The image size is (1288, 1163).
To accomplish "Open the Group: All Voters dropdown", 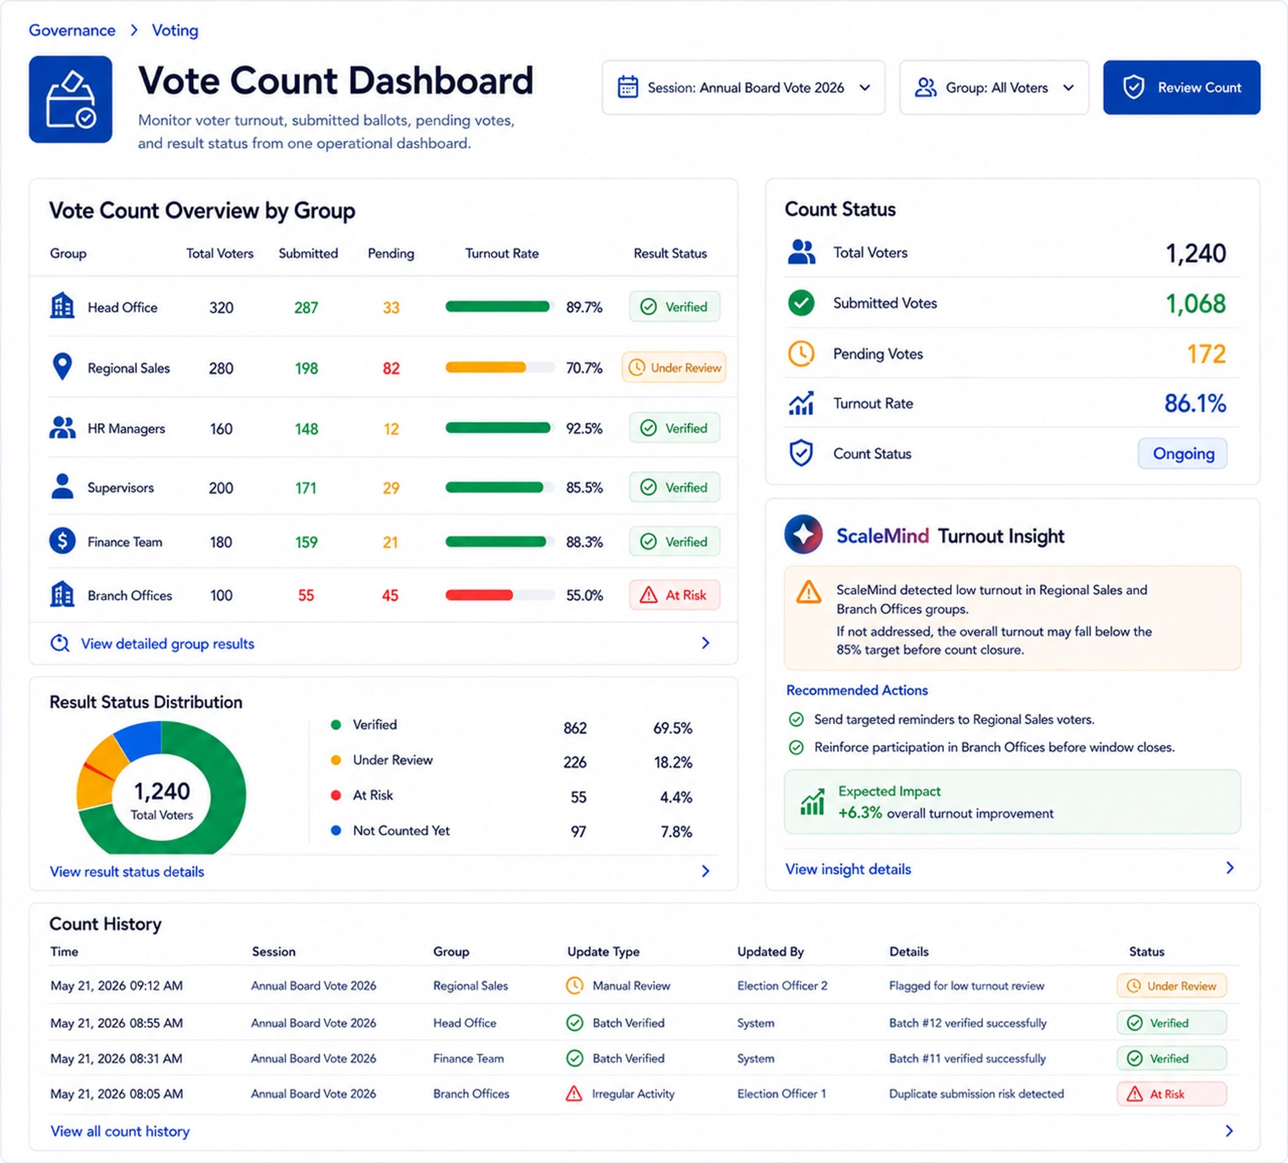I will point(994,88).
